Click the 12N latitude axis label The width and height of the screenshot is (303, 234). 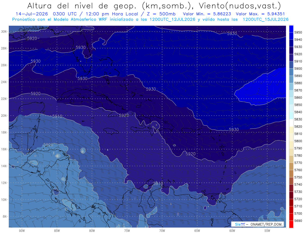[4, 183]
